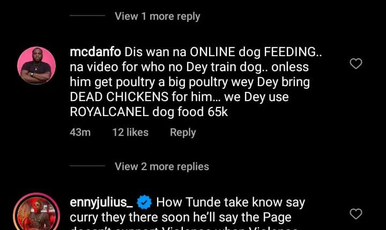The image size is (386, 230).
Task: Click the 43m timestamp
Action: [x=80, y=133]
